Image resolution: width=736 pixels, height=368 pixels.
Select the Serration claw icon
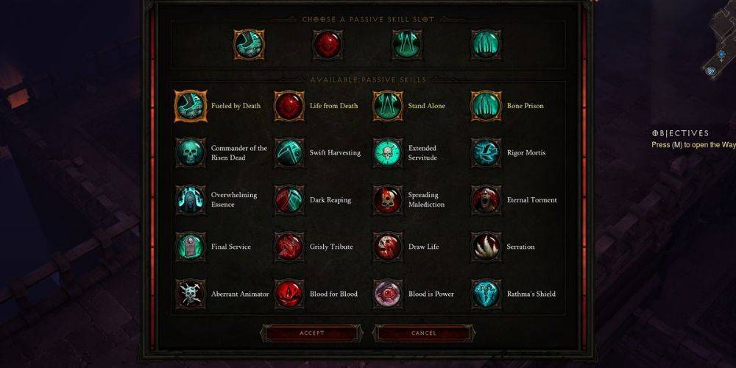tap(486, 247)
